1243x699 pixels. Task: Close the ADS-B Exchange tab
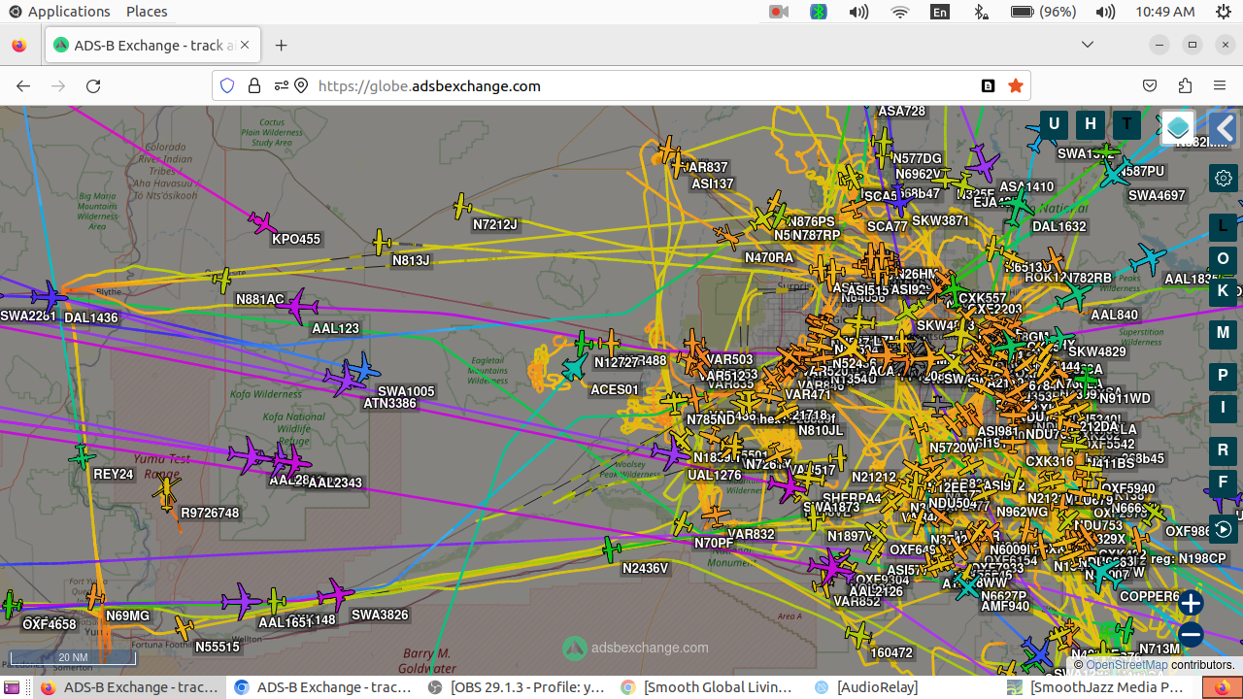[x=245, y=46]
